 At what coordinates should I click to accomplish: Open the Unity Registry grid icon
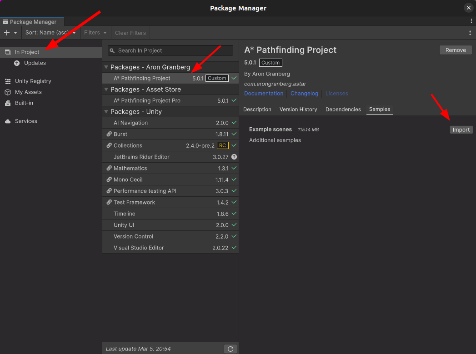(x=8, y=81)
